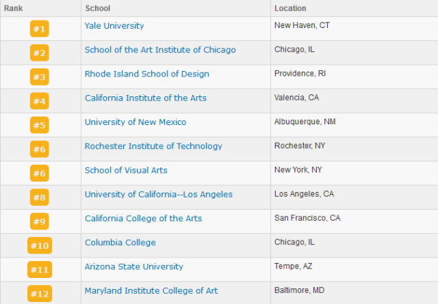The height and width of the screenshot is (304, 438).
Task: Click the Location column header
Action: 290,8
